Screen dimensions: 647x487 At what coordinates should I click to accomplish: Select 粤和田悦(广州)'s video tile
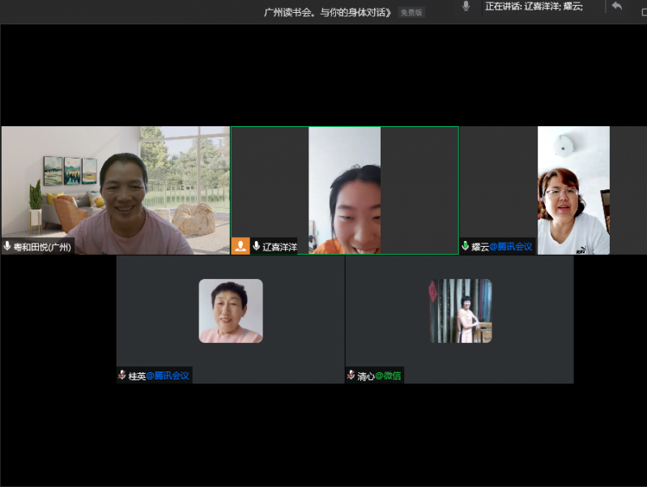point(115,190)
